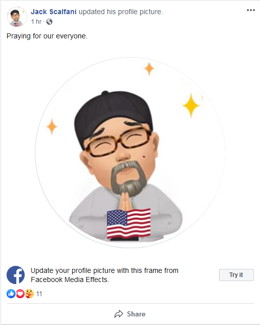Screen dimensions: 260x325
Task: Click the Share arrow icon
Action: pos(118,314)
